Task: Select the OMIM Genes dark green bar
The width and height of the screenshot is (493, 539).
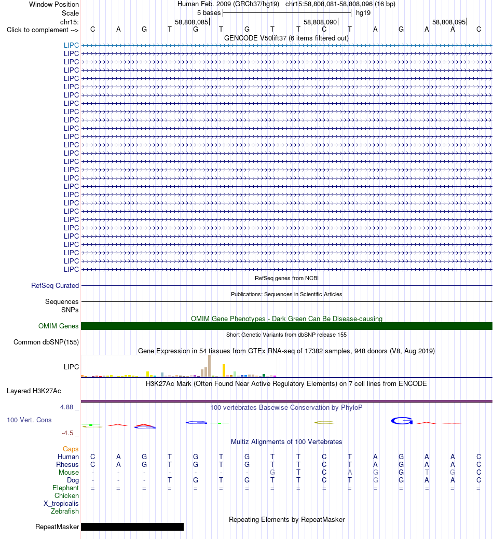Action: (286, 326)
